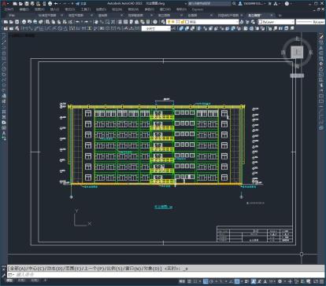The image size is (326, 286).
Task: Open the 工具(T) menu
Action: [86, 9]
